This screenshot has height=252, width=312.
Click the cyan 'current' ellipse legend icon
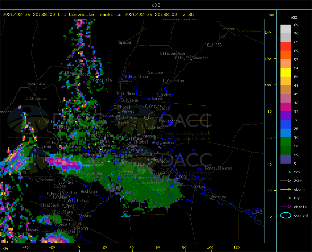pyautogui.click(x=286, y=215)
